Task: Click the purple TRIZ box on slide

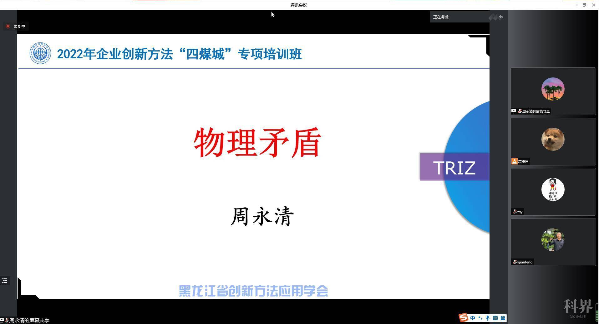Action: coord(454,167)
